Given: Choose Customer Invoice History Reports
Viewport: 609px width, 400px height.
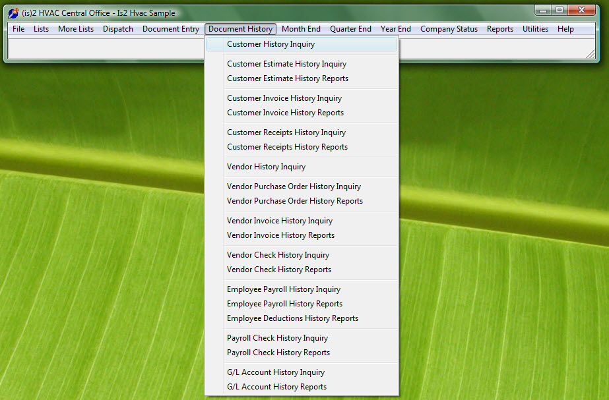Looking at the screenshot, I should (302, 113).
